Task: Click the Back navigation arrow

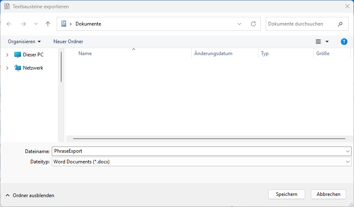Action: pos(9,24)
